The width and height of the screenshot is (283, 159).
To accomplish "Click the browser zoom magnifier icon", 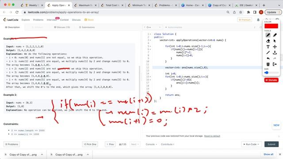I will pos(228,12).
